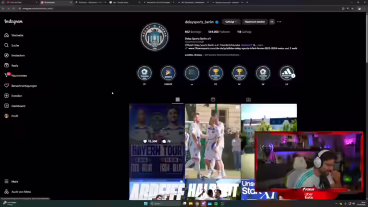
Task: Open Nachrichten with unread badge
Action: [7, 75]
